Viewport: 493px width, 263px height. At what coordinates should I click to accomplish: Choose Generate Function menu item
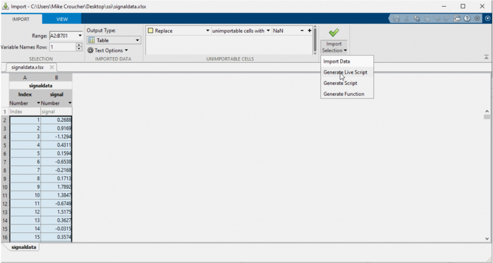tap(347, 94)
